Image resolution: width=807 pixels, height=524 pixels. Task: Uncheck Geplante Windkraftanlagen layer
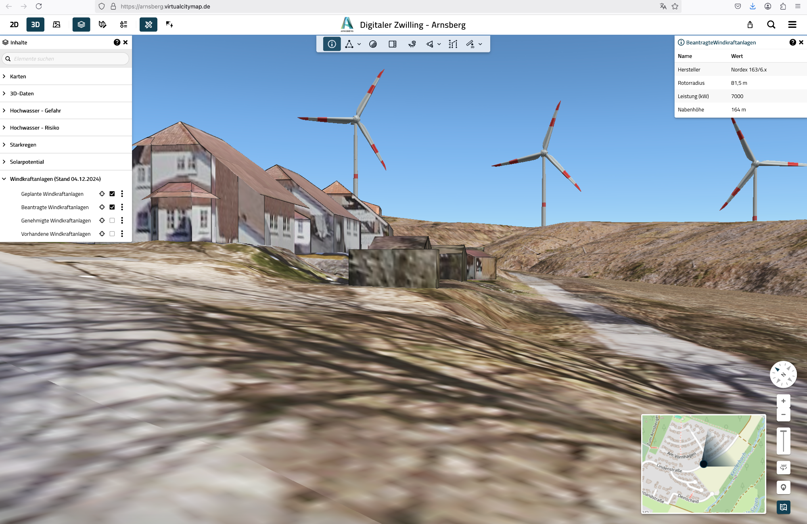[x=112, y=194]
